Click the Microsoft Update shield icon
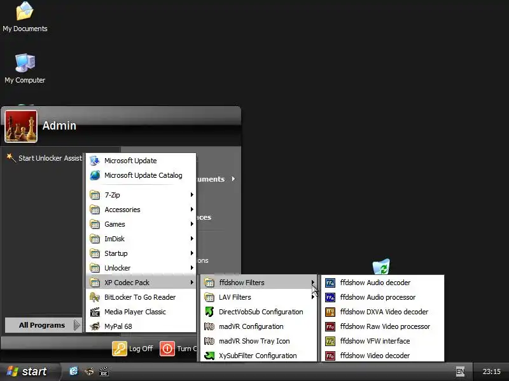The width and height of the screenshot is (509, 381). click(95, 161)
